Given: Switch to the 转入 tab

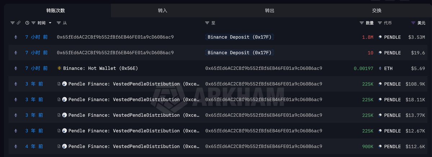Looking at the screenshot, I should 162,11.
